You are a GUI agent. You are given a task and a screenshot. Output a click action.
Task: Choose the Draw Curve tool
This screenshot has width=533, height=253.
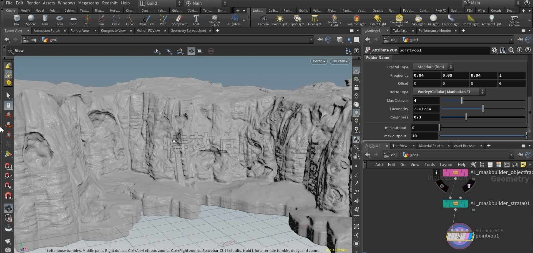147,20
